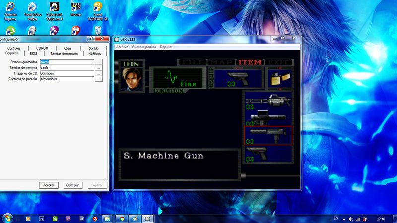Open network signal tray icon

(358, 219)
